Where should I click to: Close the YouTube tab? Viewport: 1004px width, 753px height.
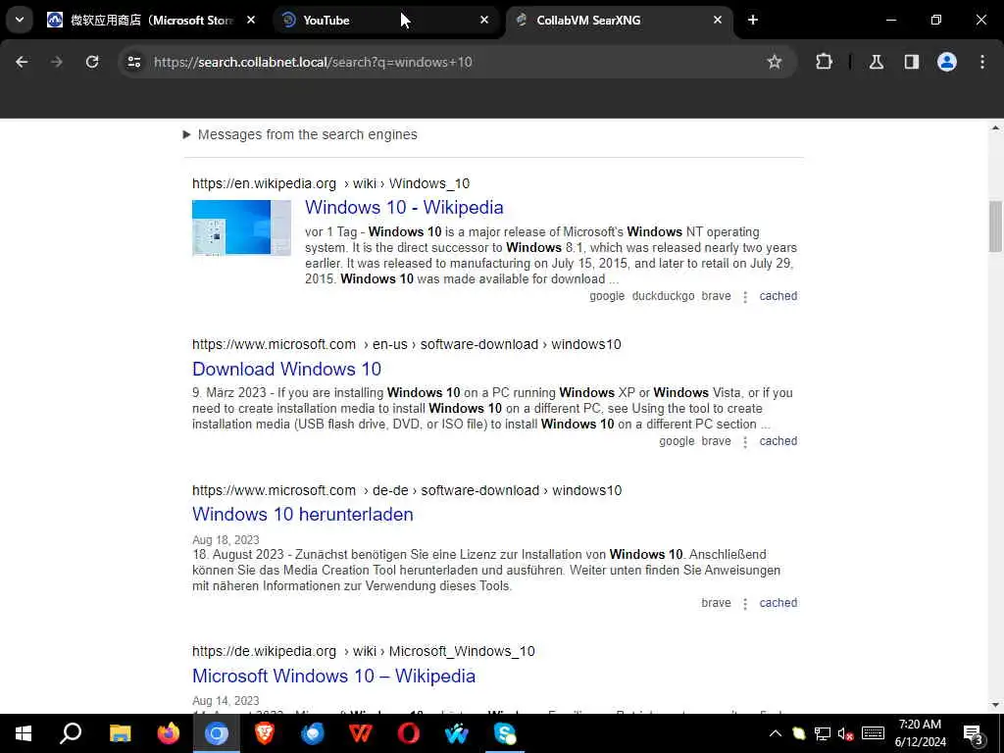(x=484, y=20)
